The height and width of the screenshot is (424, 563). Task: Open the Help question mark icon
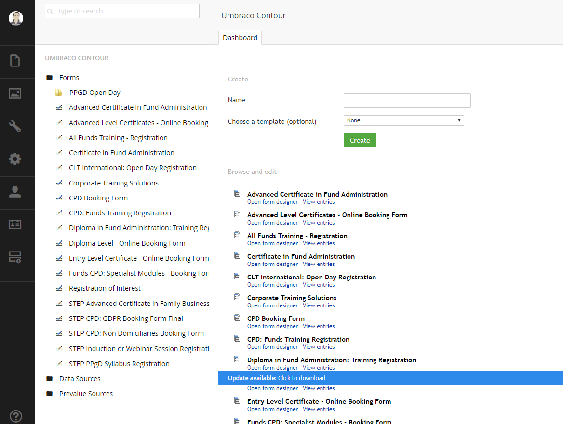pos(16,416)
